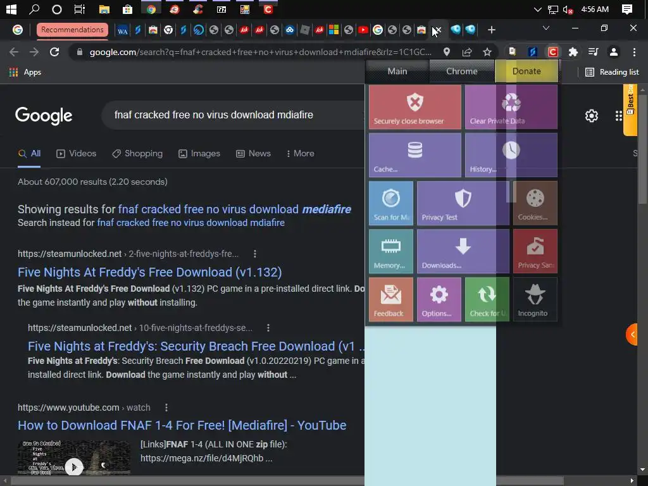Open Five Nights At Freddy's Free Download link

[149, 272]
